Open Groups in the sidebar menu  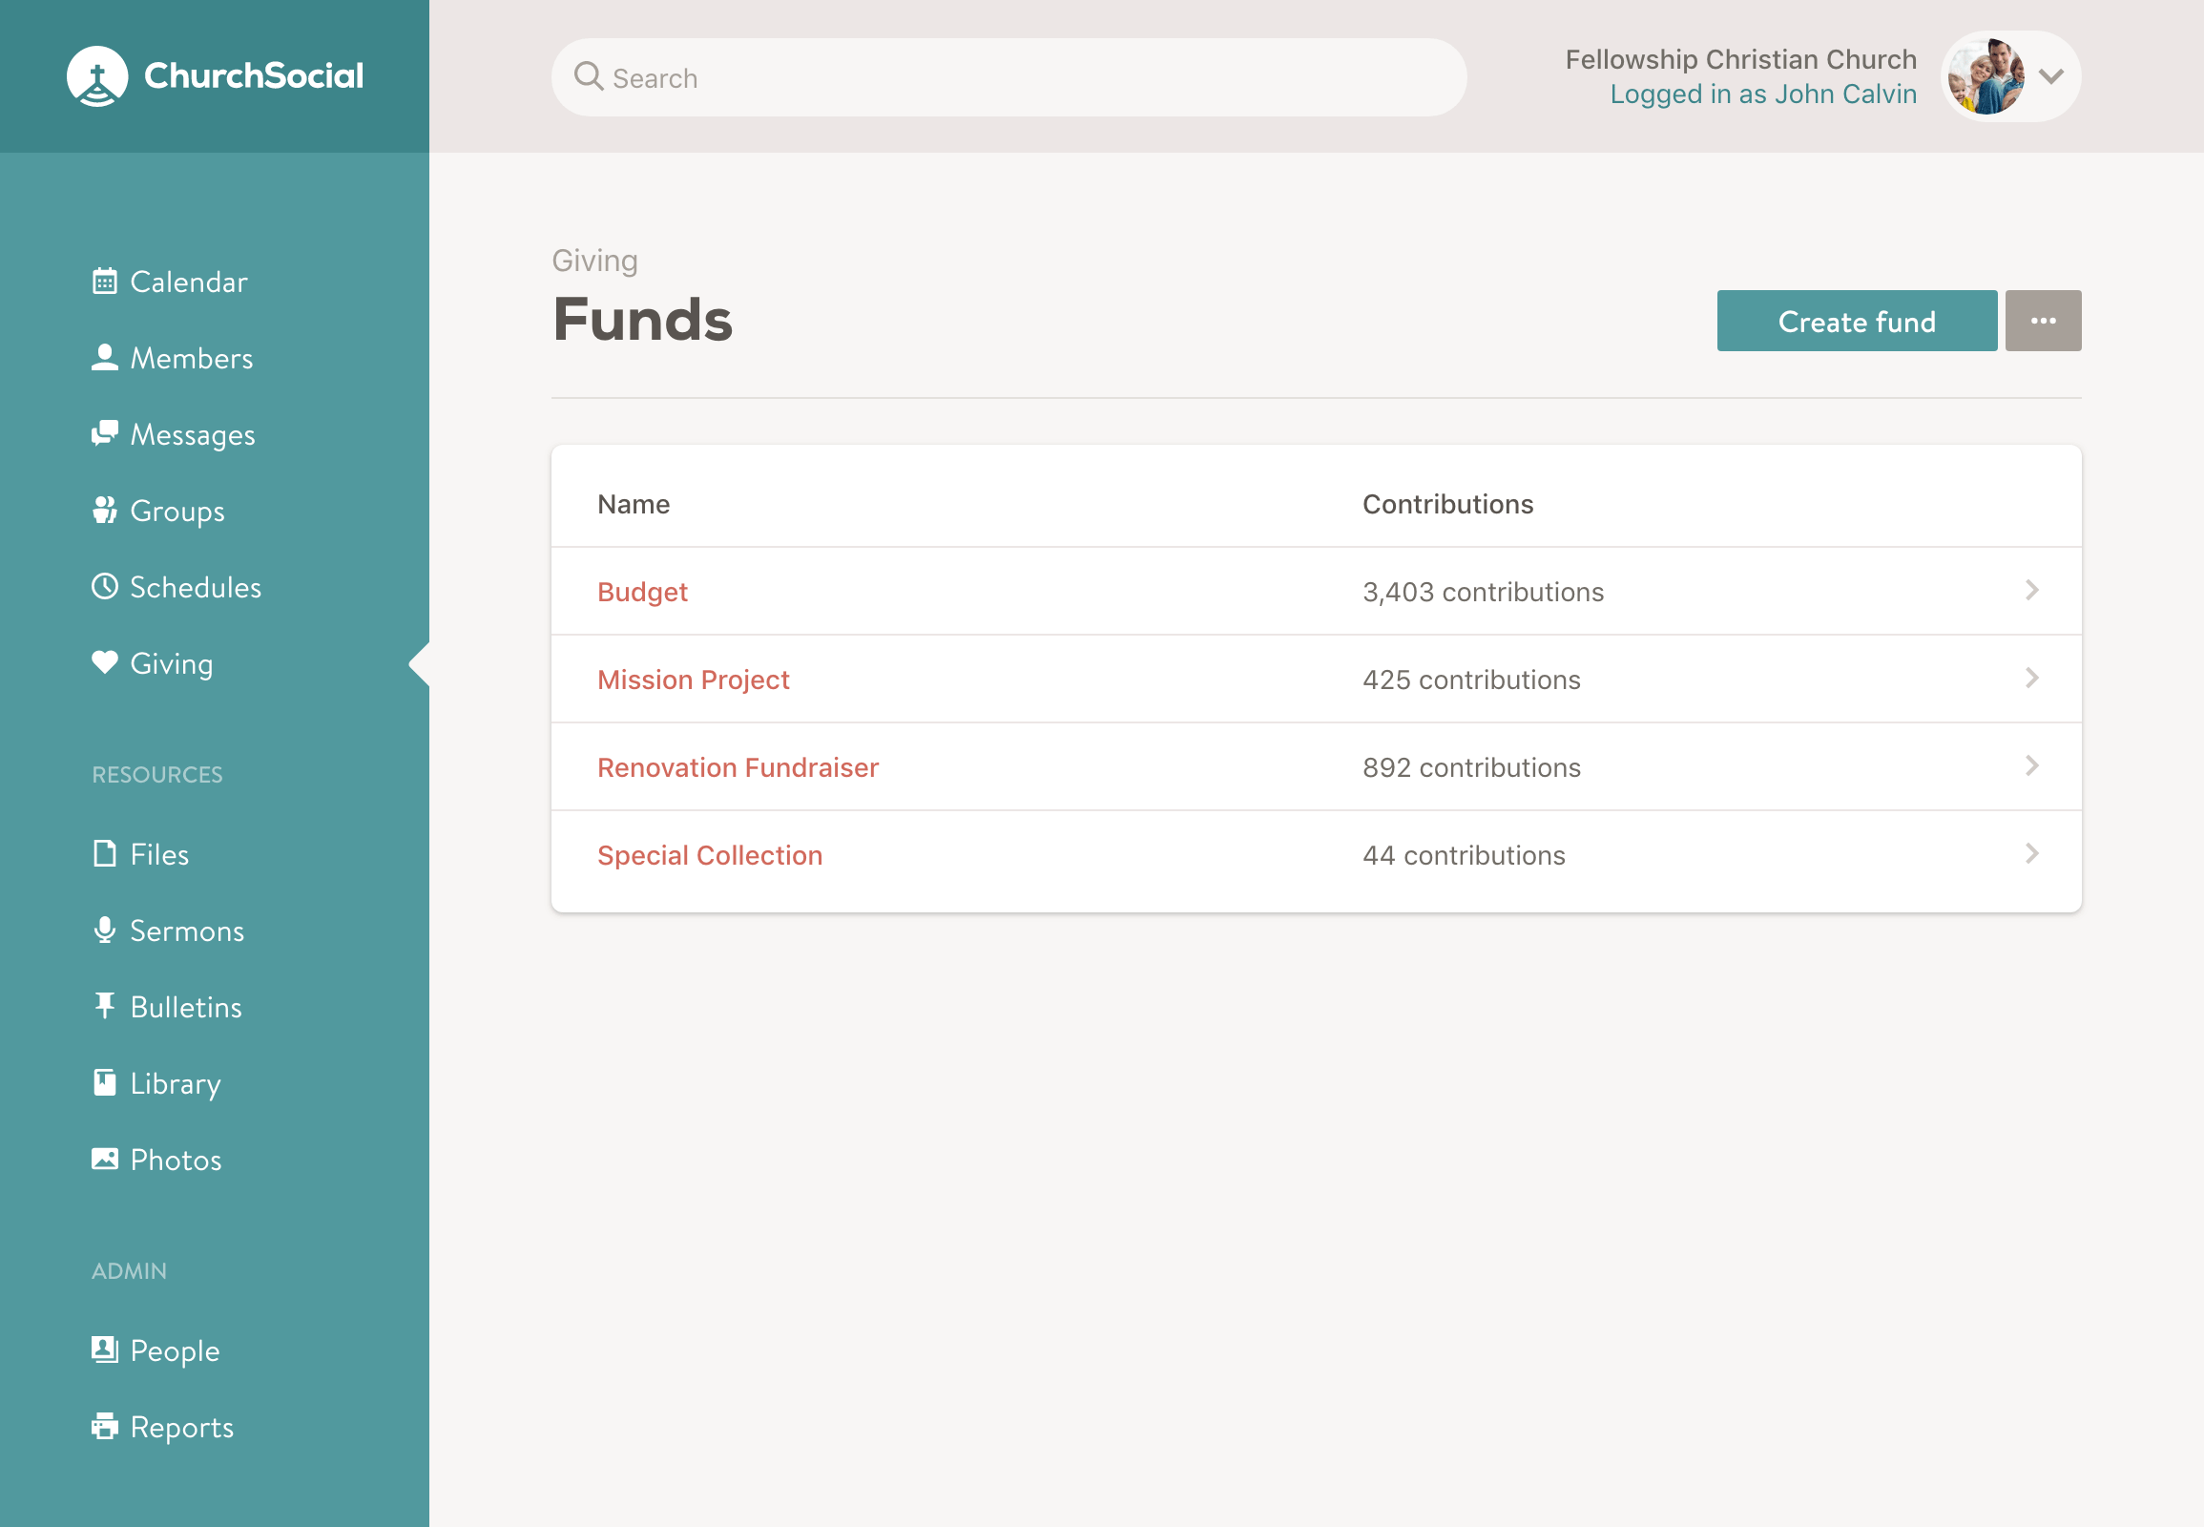177,511
